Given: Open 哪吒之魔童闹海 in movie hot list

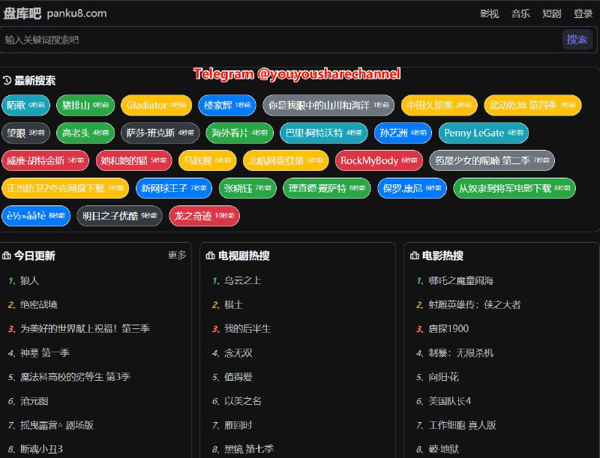Looking at the screenshot, I should [x=460, y=280].
